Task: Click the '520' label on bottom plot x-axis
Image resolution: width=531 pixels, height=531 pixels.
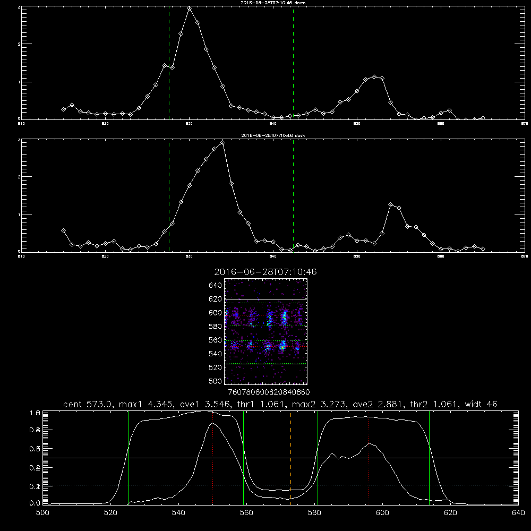Action: [110, 513]
